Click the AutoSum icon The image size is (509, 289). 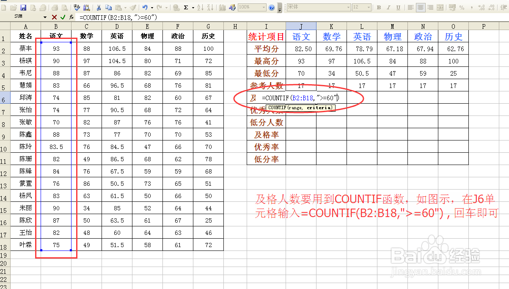point(186,7)
